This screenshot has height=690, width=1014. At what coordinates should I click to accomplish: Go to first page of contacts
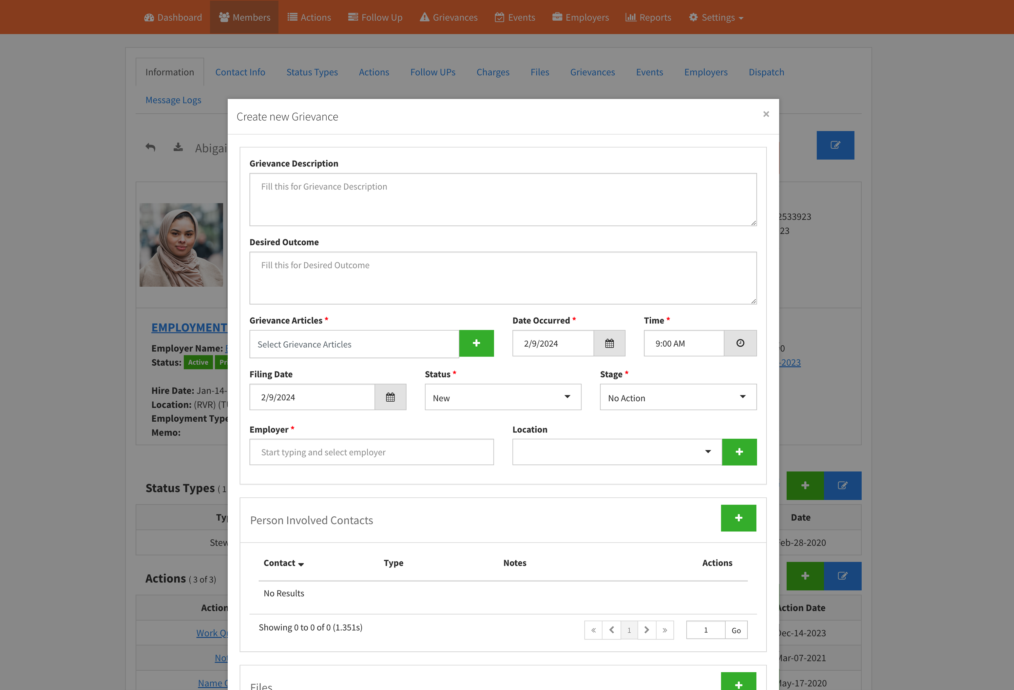593,630
